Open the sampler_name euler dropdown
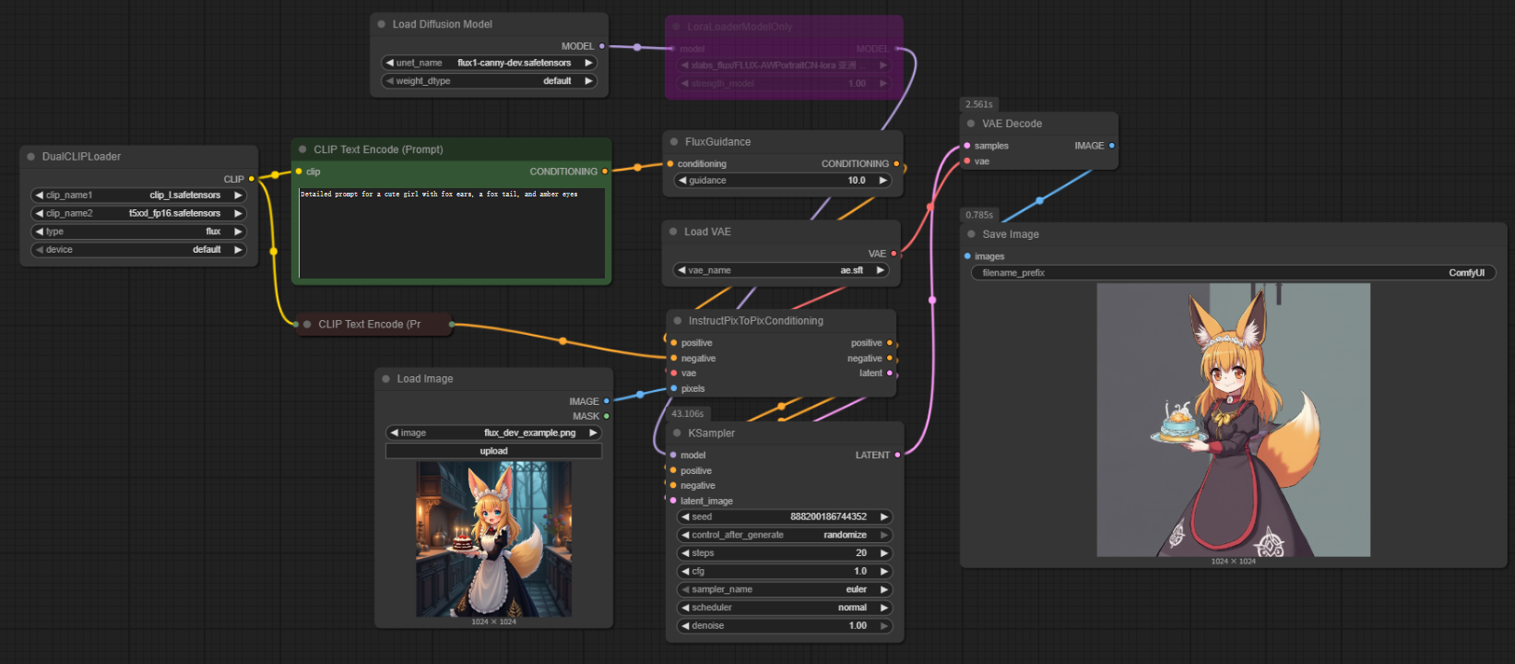 [784, 589]
